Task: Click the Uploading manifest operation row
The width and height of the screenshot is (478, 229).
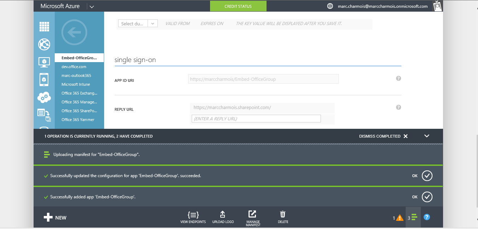Action: coord(238,155)
